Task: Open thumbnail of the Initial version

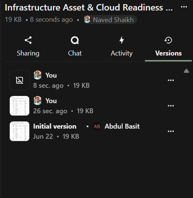Action: (x=20, y=131)
